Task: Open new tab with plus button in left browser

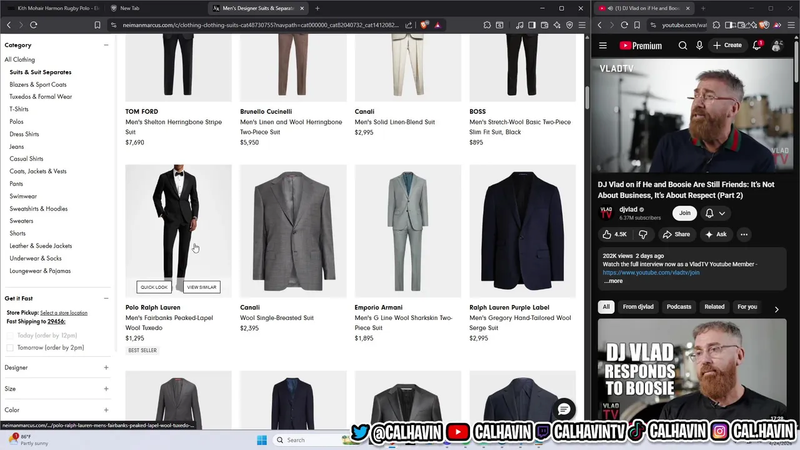Action: coord(317,8)
